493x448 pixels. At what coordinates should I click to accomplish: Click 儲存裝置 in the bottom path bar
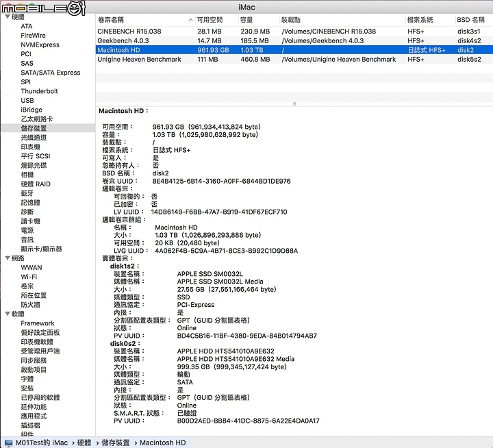pos(116,443)
